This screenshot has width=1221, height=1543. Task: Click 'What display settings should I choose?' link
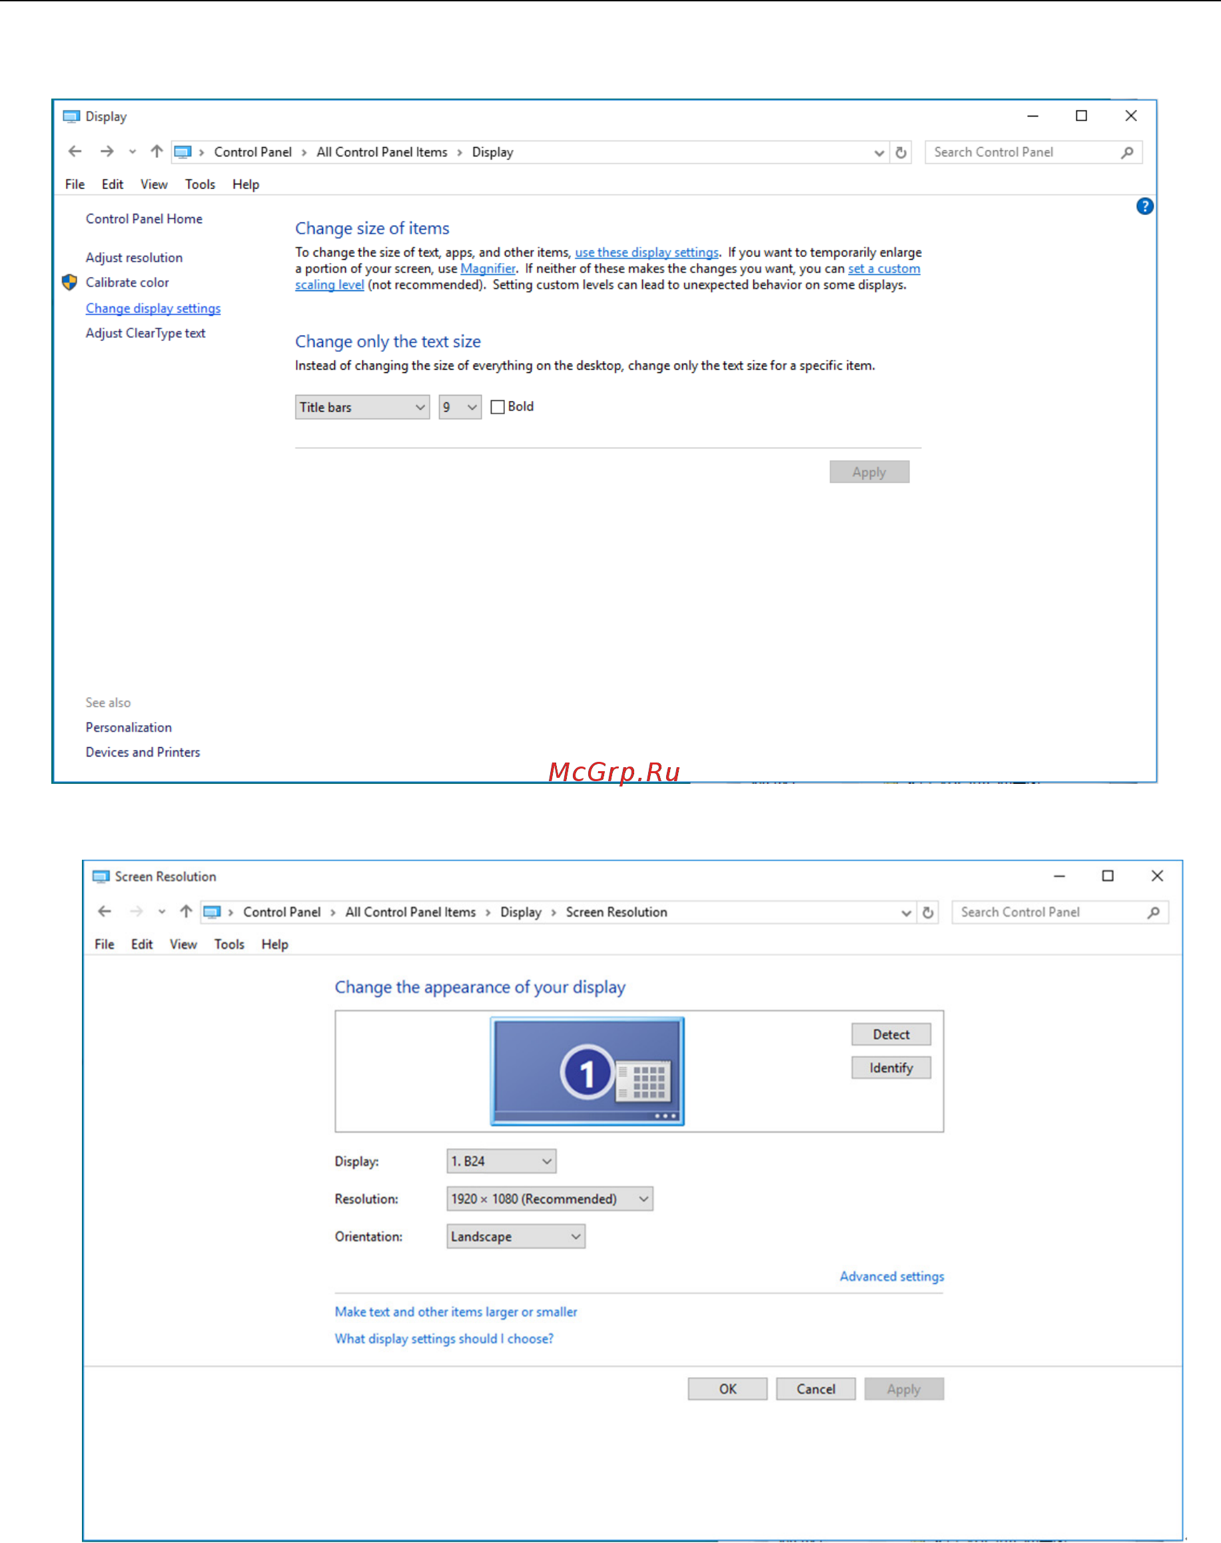(444, 1339)
